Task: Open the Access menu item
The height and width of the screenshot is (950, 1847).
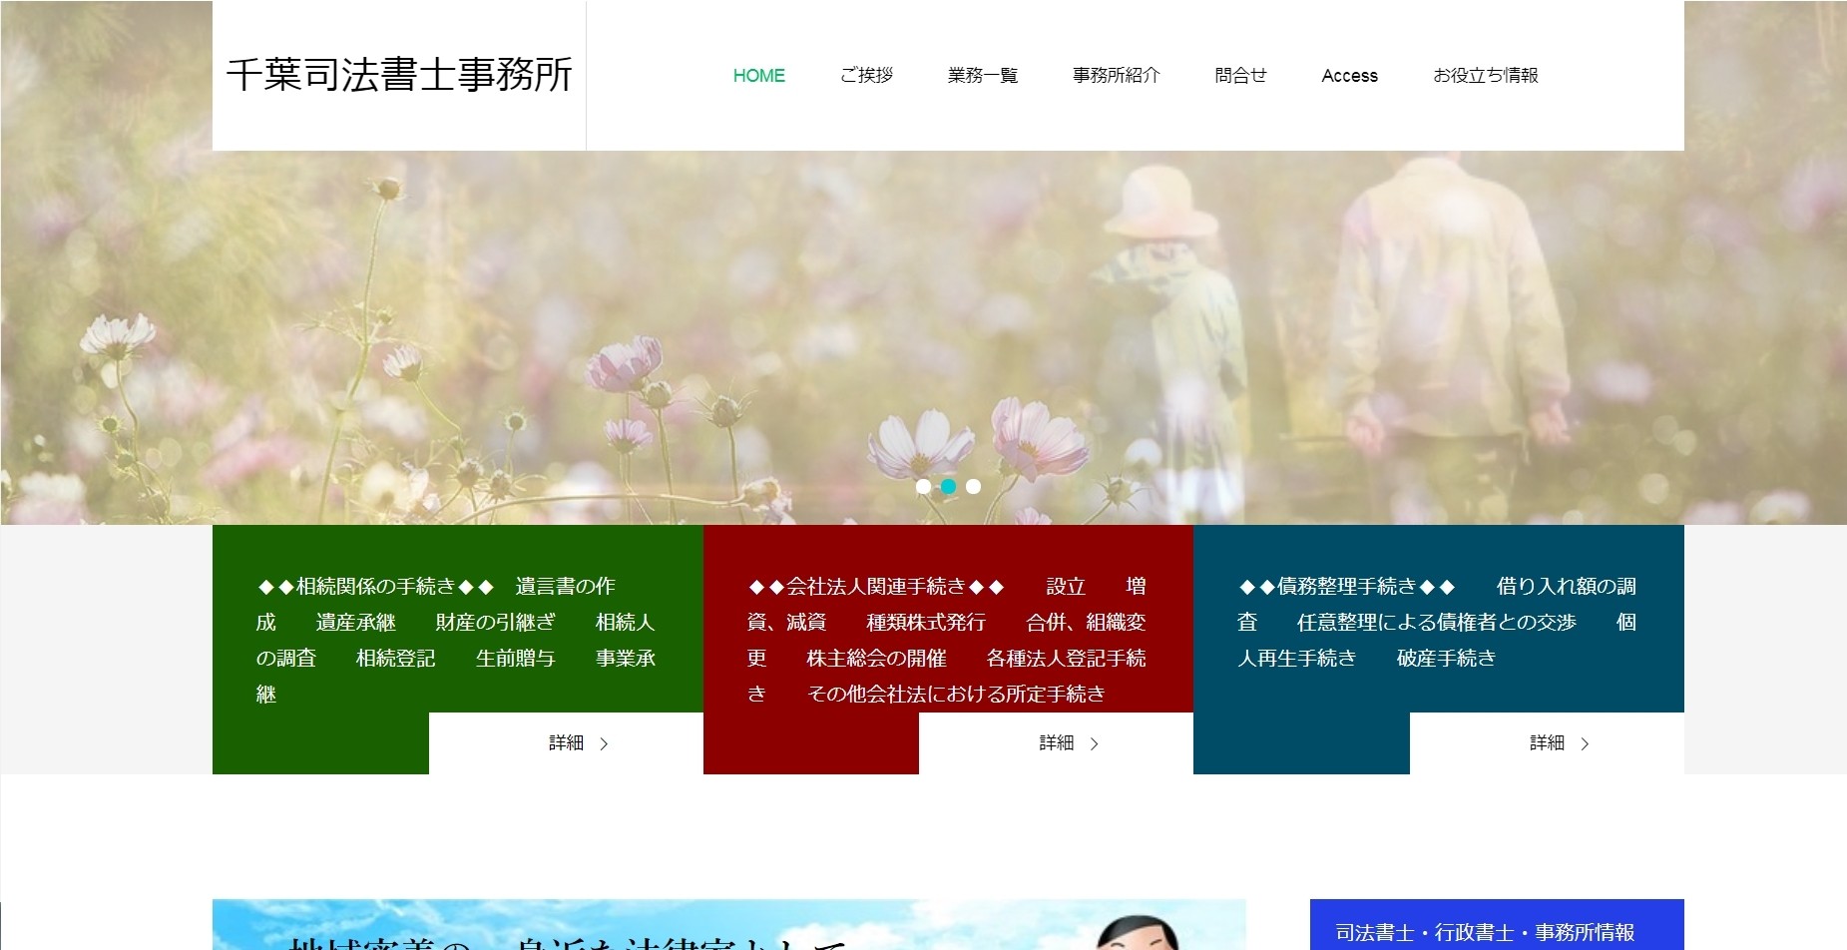Action: (1349, 76)
